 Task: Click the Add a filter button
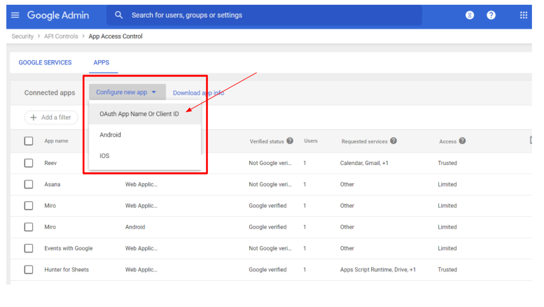pos(51,117)
